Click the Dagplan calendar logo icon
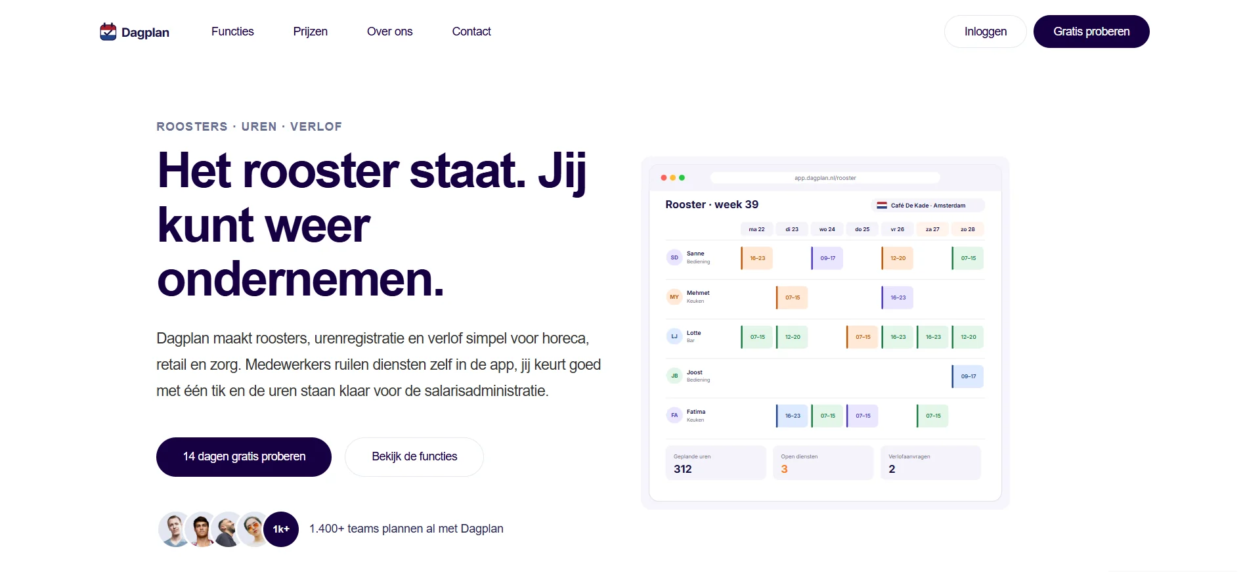The image size is (1243, 572). tap(108, 32)
